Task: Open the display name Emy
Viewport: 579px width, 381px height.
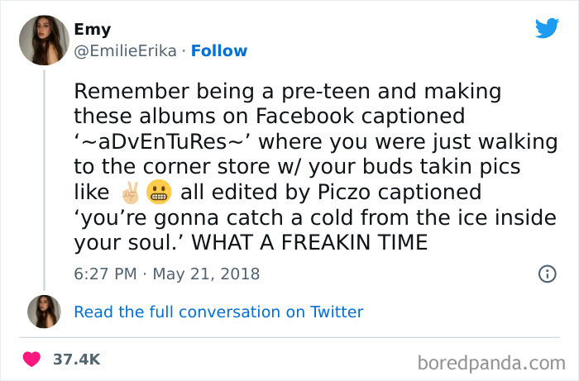Action: coord(92,31)
